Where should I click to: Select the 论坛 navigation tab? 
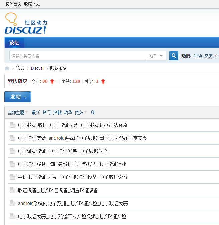point(14,43)
